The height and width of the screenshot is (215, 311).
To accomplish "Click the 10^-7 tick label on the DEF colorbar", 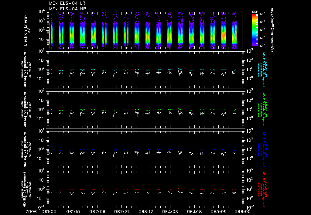I will (x=262, y=46).
